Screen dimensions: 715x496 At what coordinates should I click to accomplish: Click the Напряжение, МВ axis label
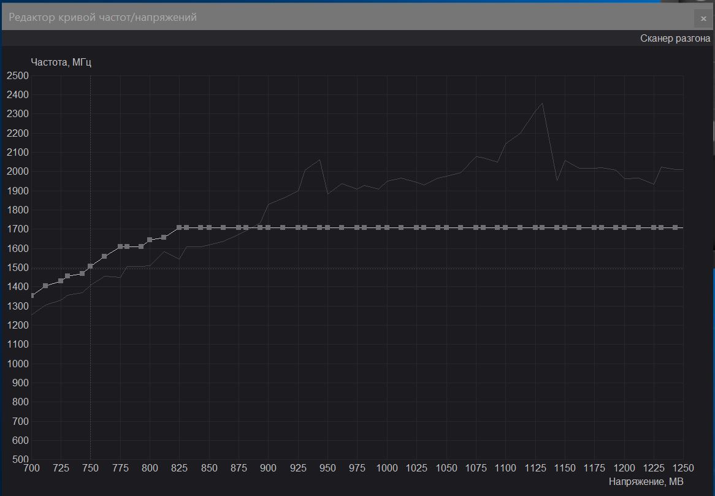[646, 481]
